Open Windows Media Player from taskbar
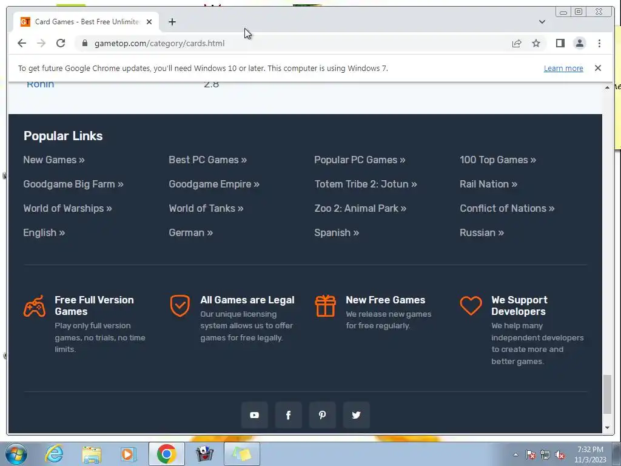Image resolution: width=621 pixels, height=466 pixels. (128, 454)
